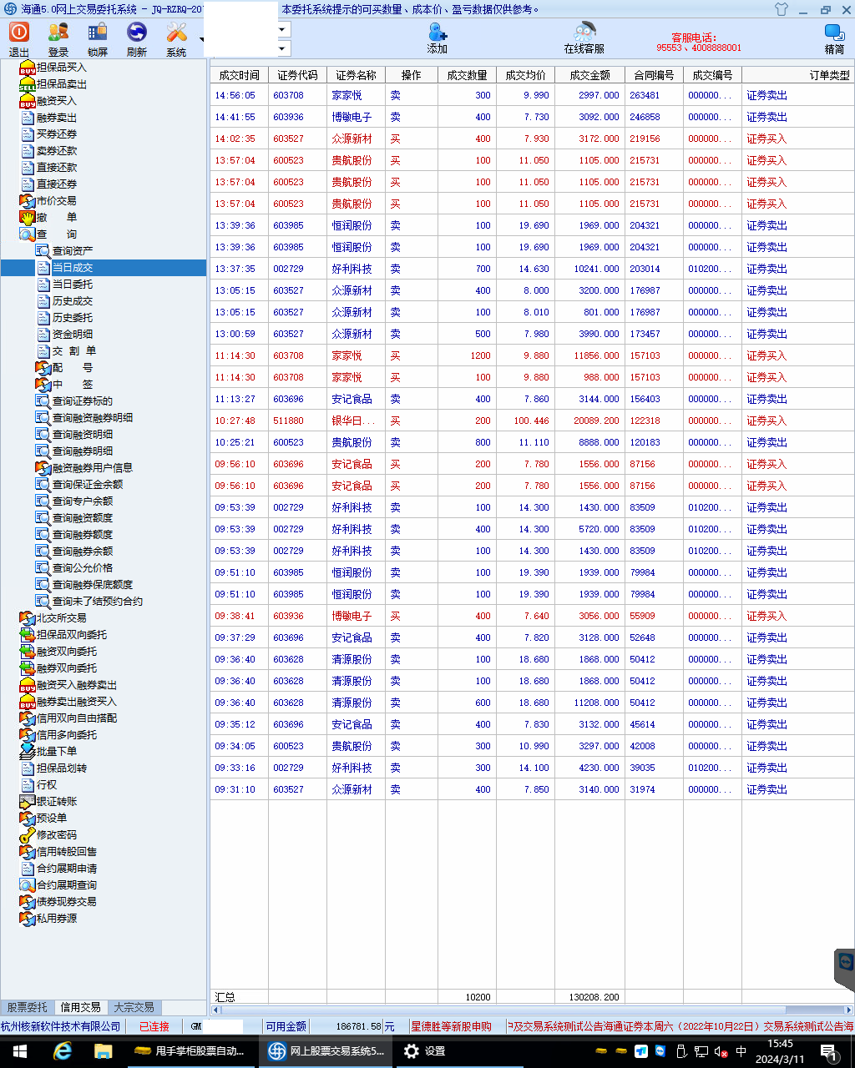Click the 北交所交易 icon in sidebar

point(28,617)
